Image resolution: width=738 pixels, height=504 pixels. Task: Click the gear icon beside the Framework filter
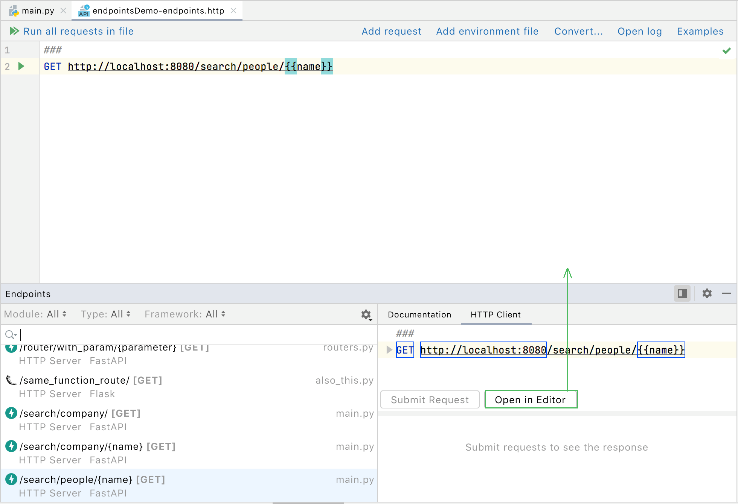[366, 314]
